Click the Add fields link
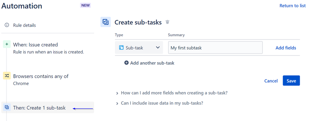 coord(285,48)
